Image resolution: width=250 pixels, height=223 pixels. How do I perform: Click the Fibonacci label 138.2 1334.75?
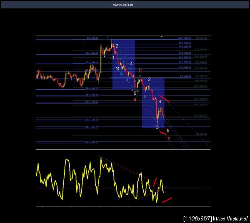click(91, 127)
